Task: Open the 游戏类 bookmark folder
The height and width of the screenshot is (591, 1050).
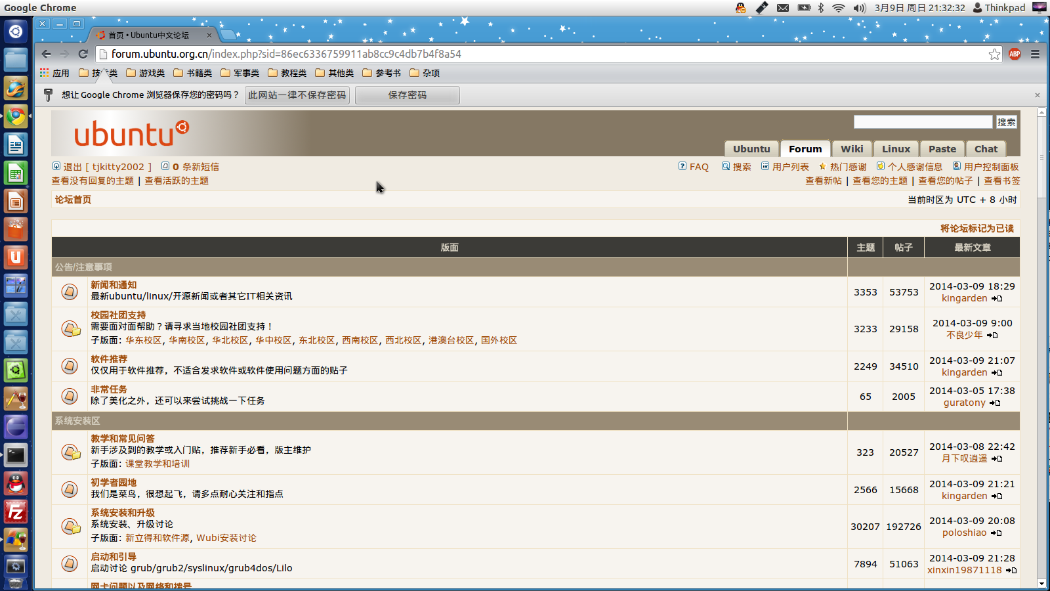Action: (145, 73)
